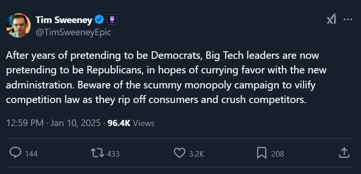Image resolution: width=361 pixels, height=174 pixels.
Task: Click the Jan 10, 2025 date
Action: point(76,123)
